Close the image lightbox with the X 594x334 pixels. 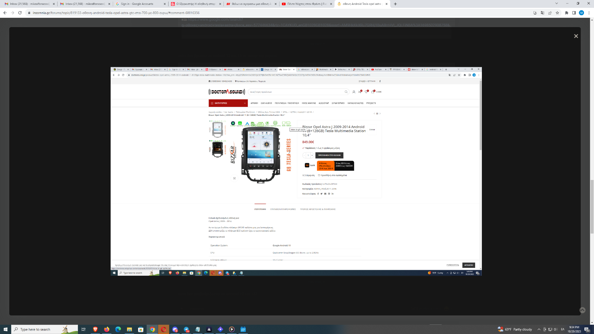(576, 36)
